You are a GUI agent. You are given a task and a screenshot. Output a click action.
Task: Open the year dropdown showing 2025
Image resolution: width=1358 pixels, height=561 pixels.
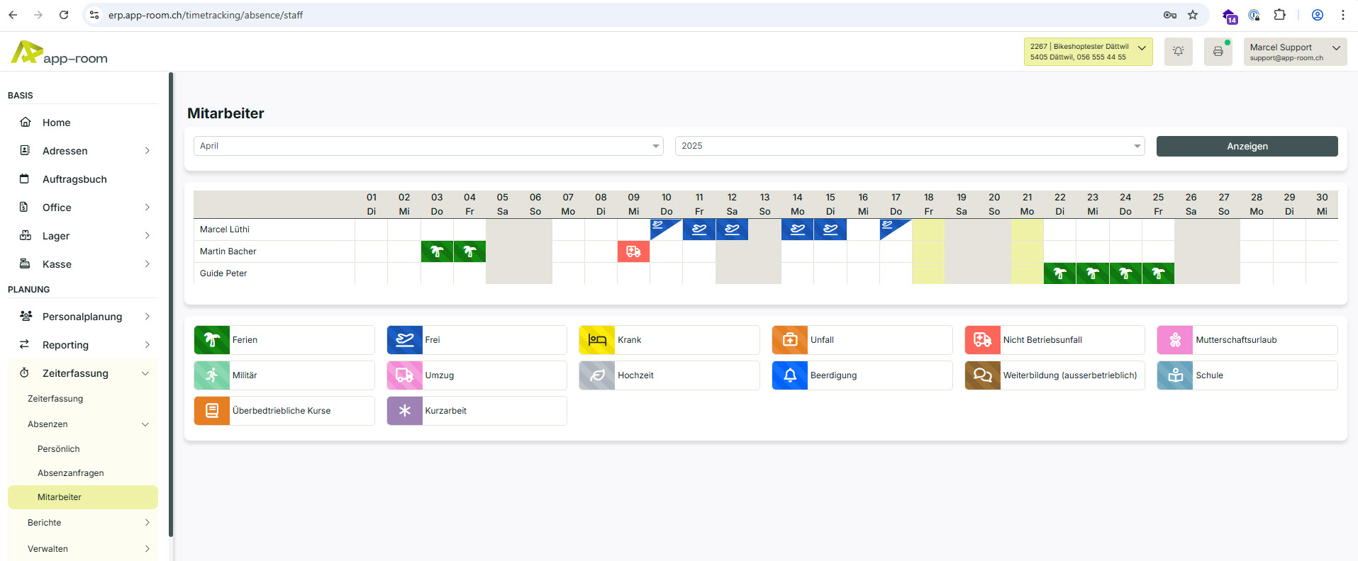(x=909, y=146)
